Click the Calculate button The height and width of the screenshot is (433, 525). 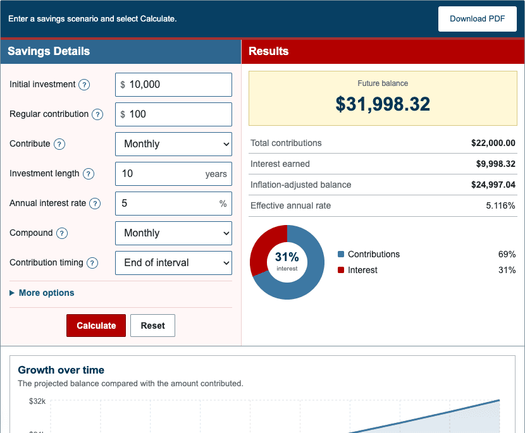point(96,326)
